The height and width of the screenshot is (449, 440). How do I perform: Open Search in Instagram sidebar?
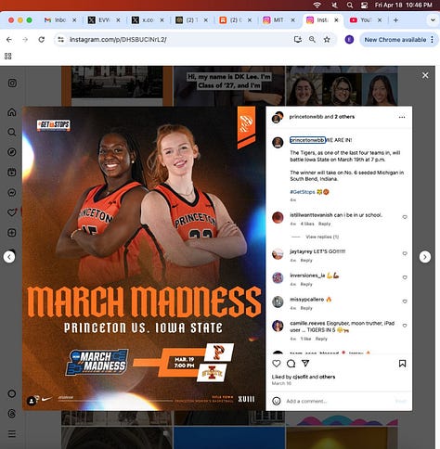coord(12,132)
